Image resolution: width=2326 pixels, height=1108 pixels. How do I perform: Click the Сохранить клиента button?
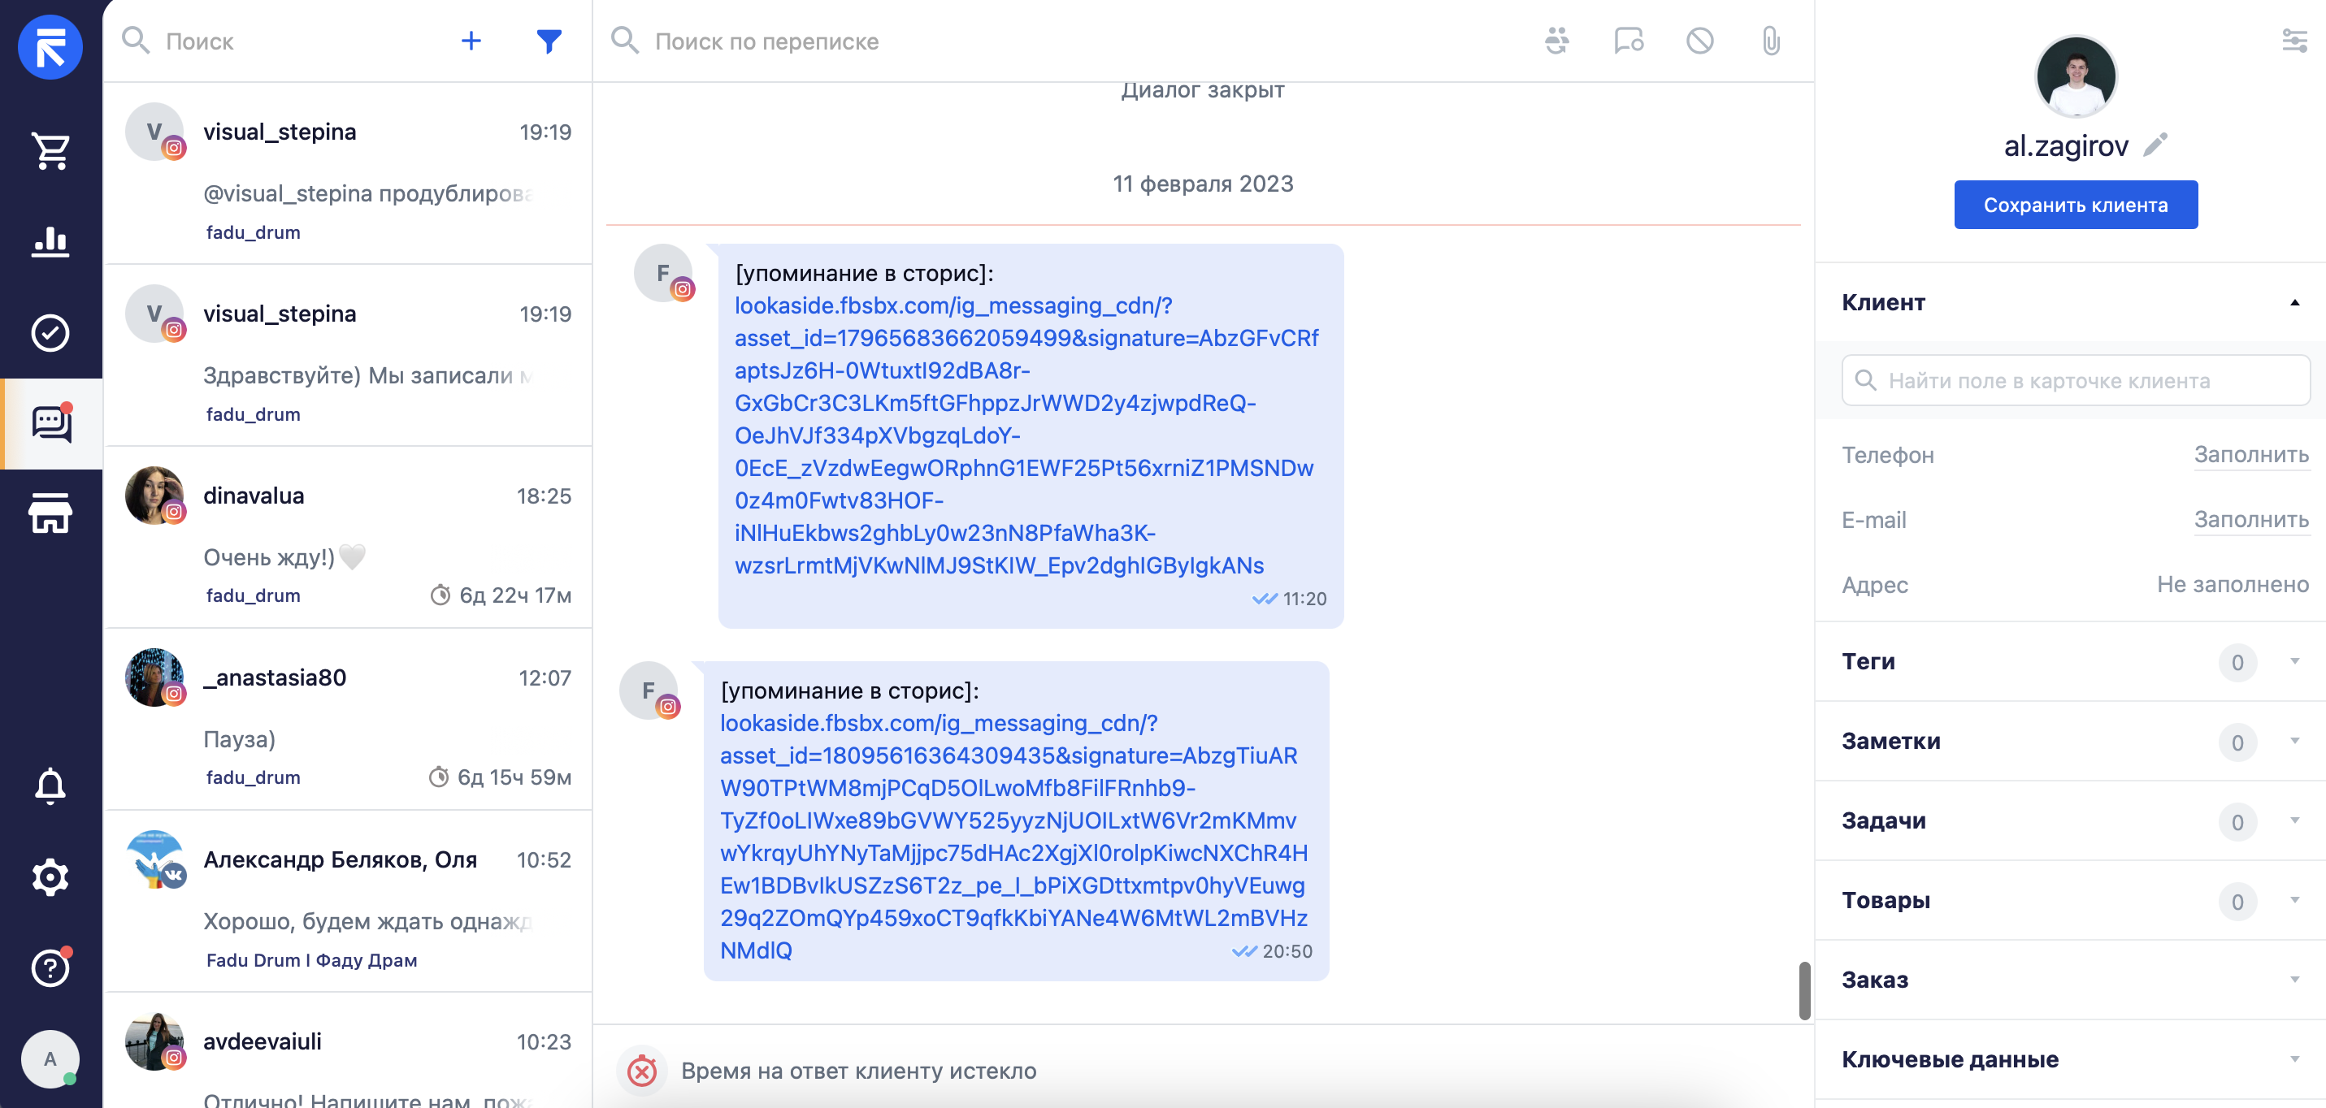(2076, 205)
